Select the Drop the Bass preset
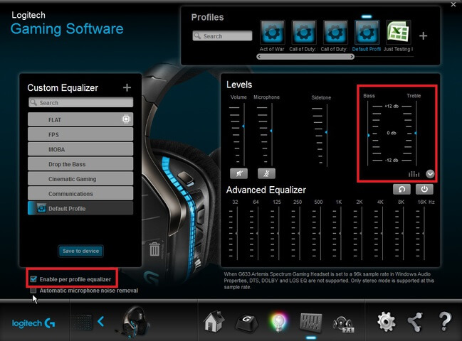 point(80,164)
